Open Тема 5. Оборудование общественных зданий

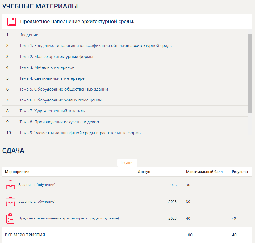(64, 89)
